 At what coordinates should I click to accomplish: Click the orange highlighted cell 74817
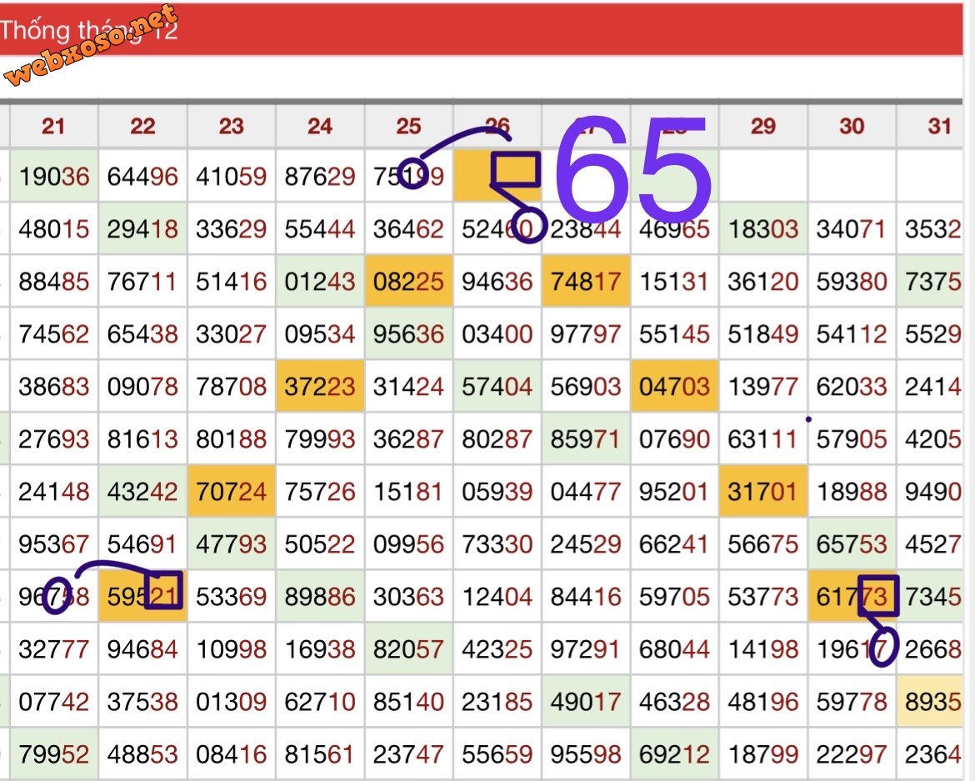pyautogui.click(x=586, y=282)
